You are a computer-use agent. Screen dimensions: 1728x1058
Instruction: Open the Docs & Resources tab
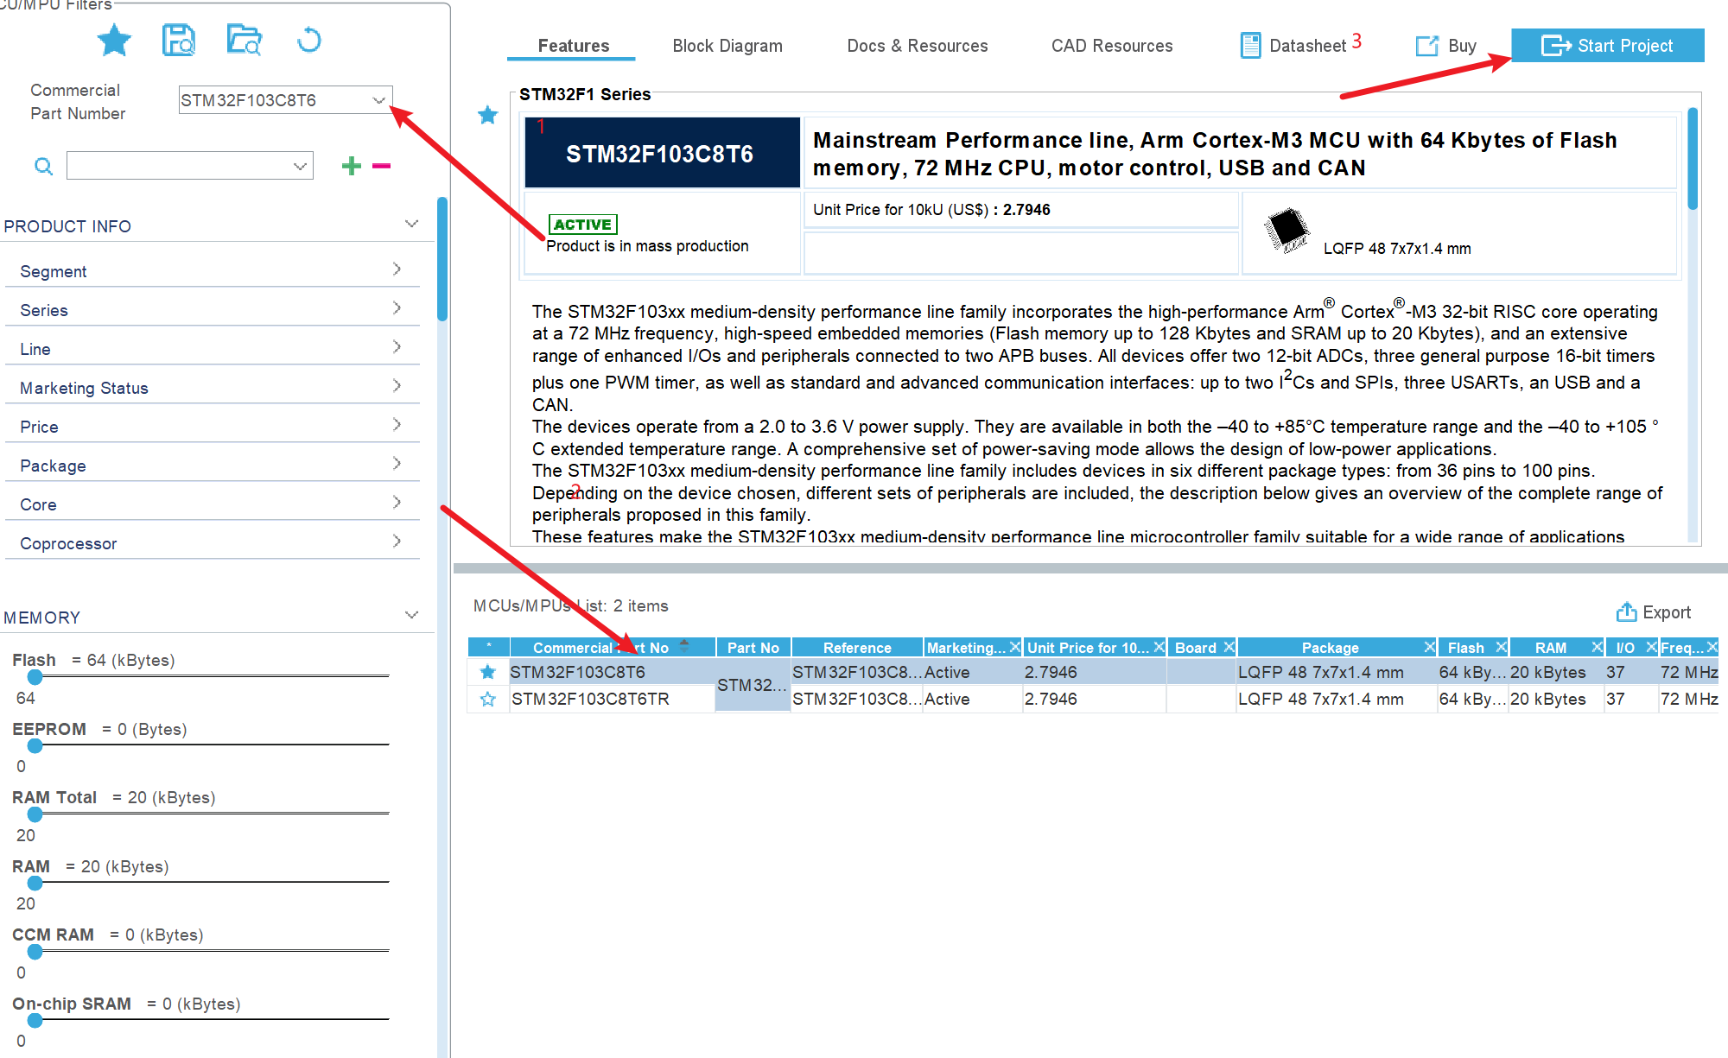point(918,46)
